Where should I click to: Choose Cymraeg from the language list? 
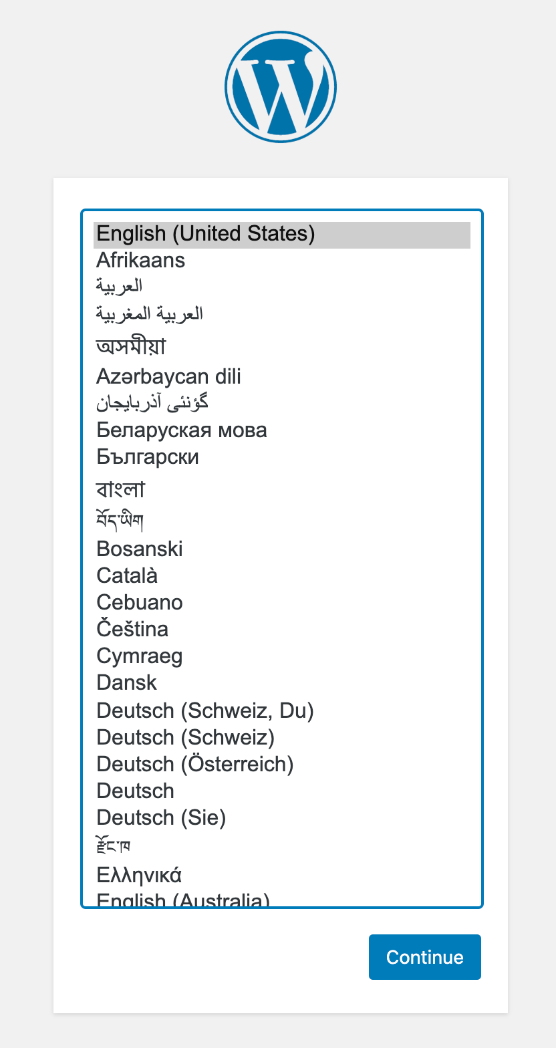click(140, 656)
